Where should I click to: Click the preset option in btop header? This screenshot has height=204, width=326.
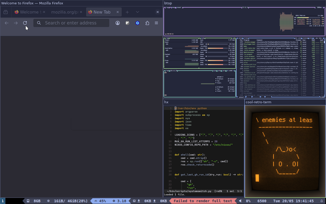(179, 8)
